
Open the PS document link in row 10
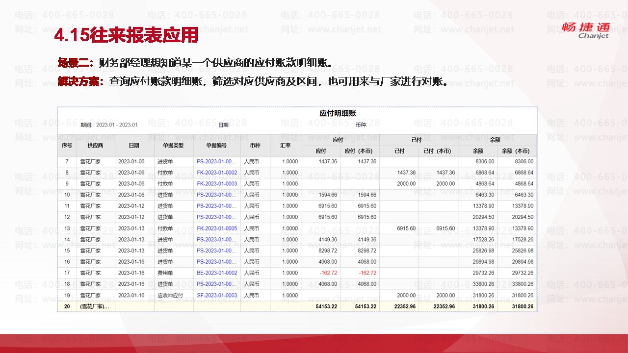(217, 195)
